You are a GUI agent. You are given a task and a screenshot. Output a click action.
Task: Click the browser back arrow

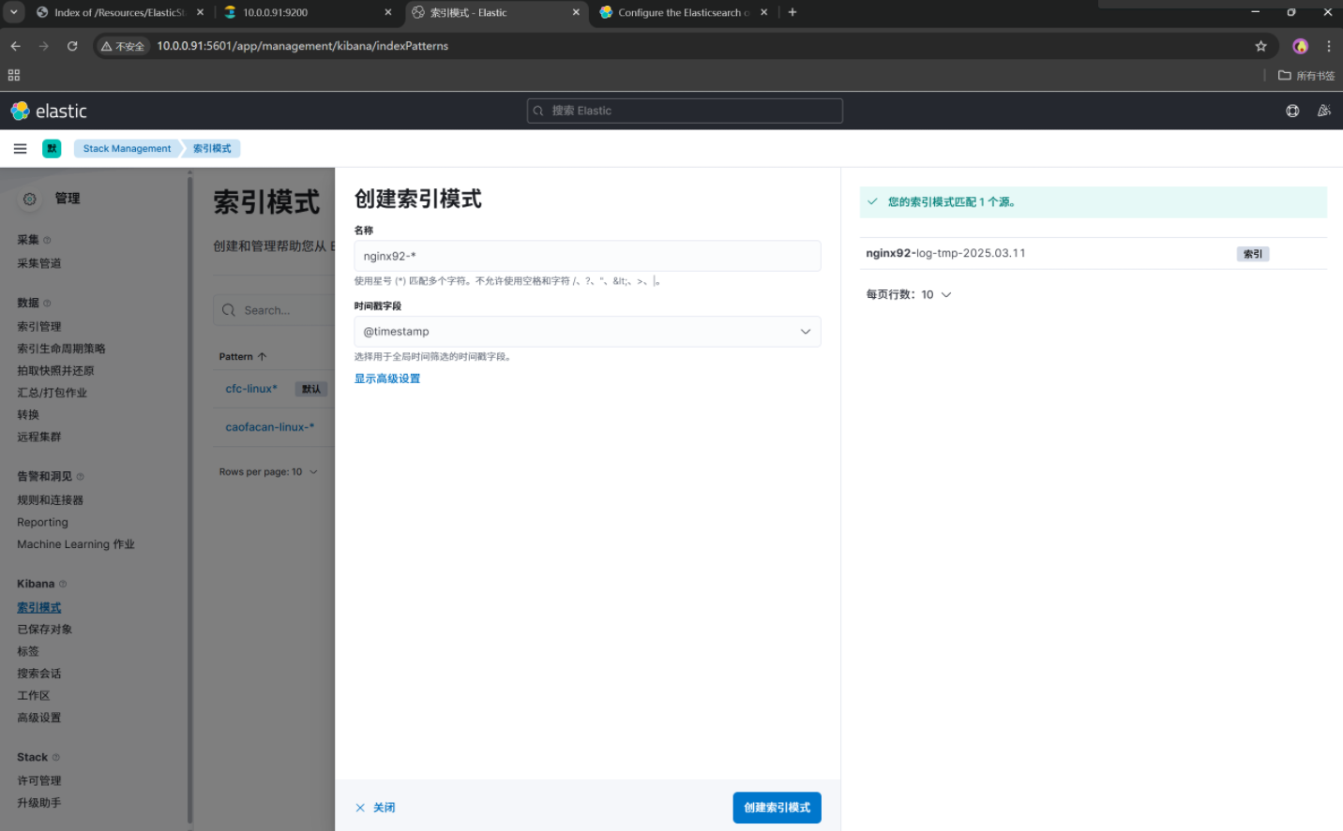16,46
